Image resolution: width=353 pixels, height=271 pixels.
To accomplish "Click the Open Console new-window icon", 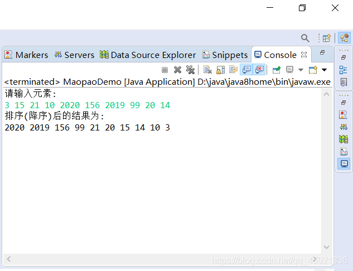I will click(x=313, y=70).
